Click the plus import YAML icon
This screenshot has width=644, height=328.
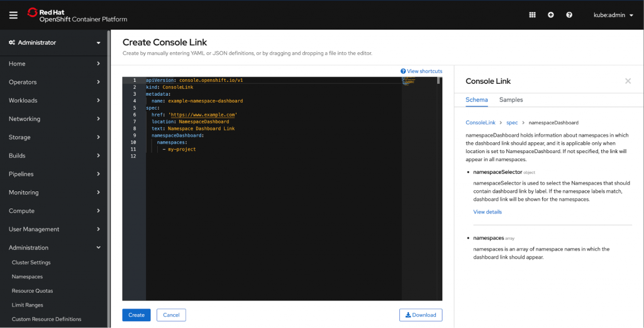(x=551, y=14)
